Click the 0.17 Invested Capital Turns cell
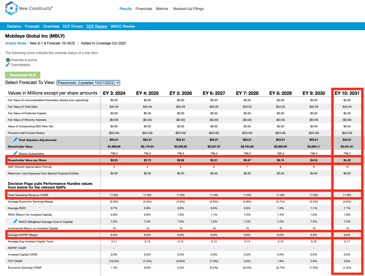365x276 pixels. coord(347,242)
